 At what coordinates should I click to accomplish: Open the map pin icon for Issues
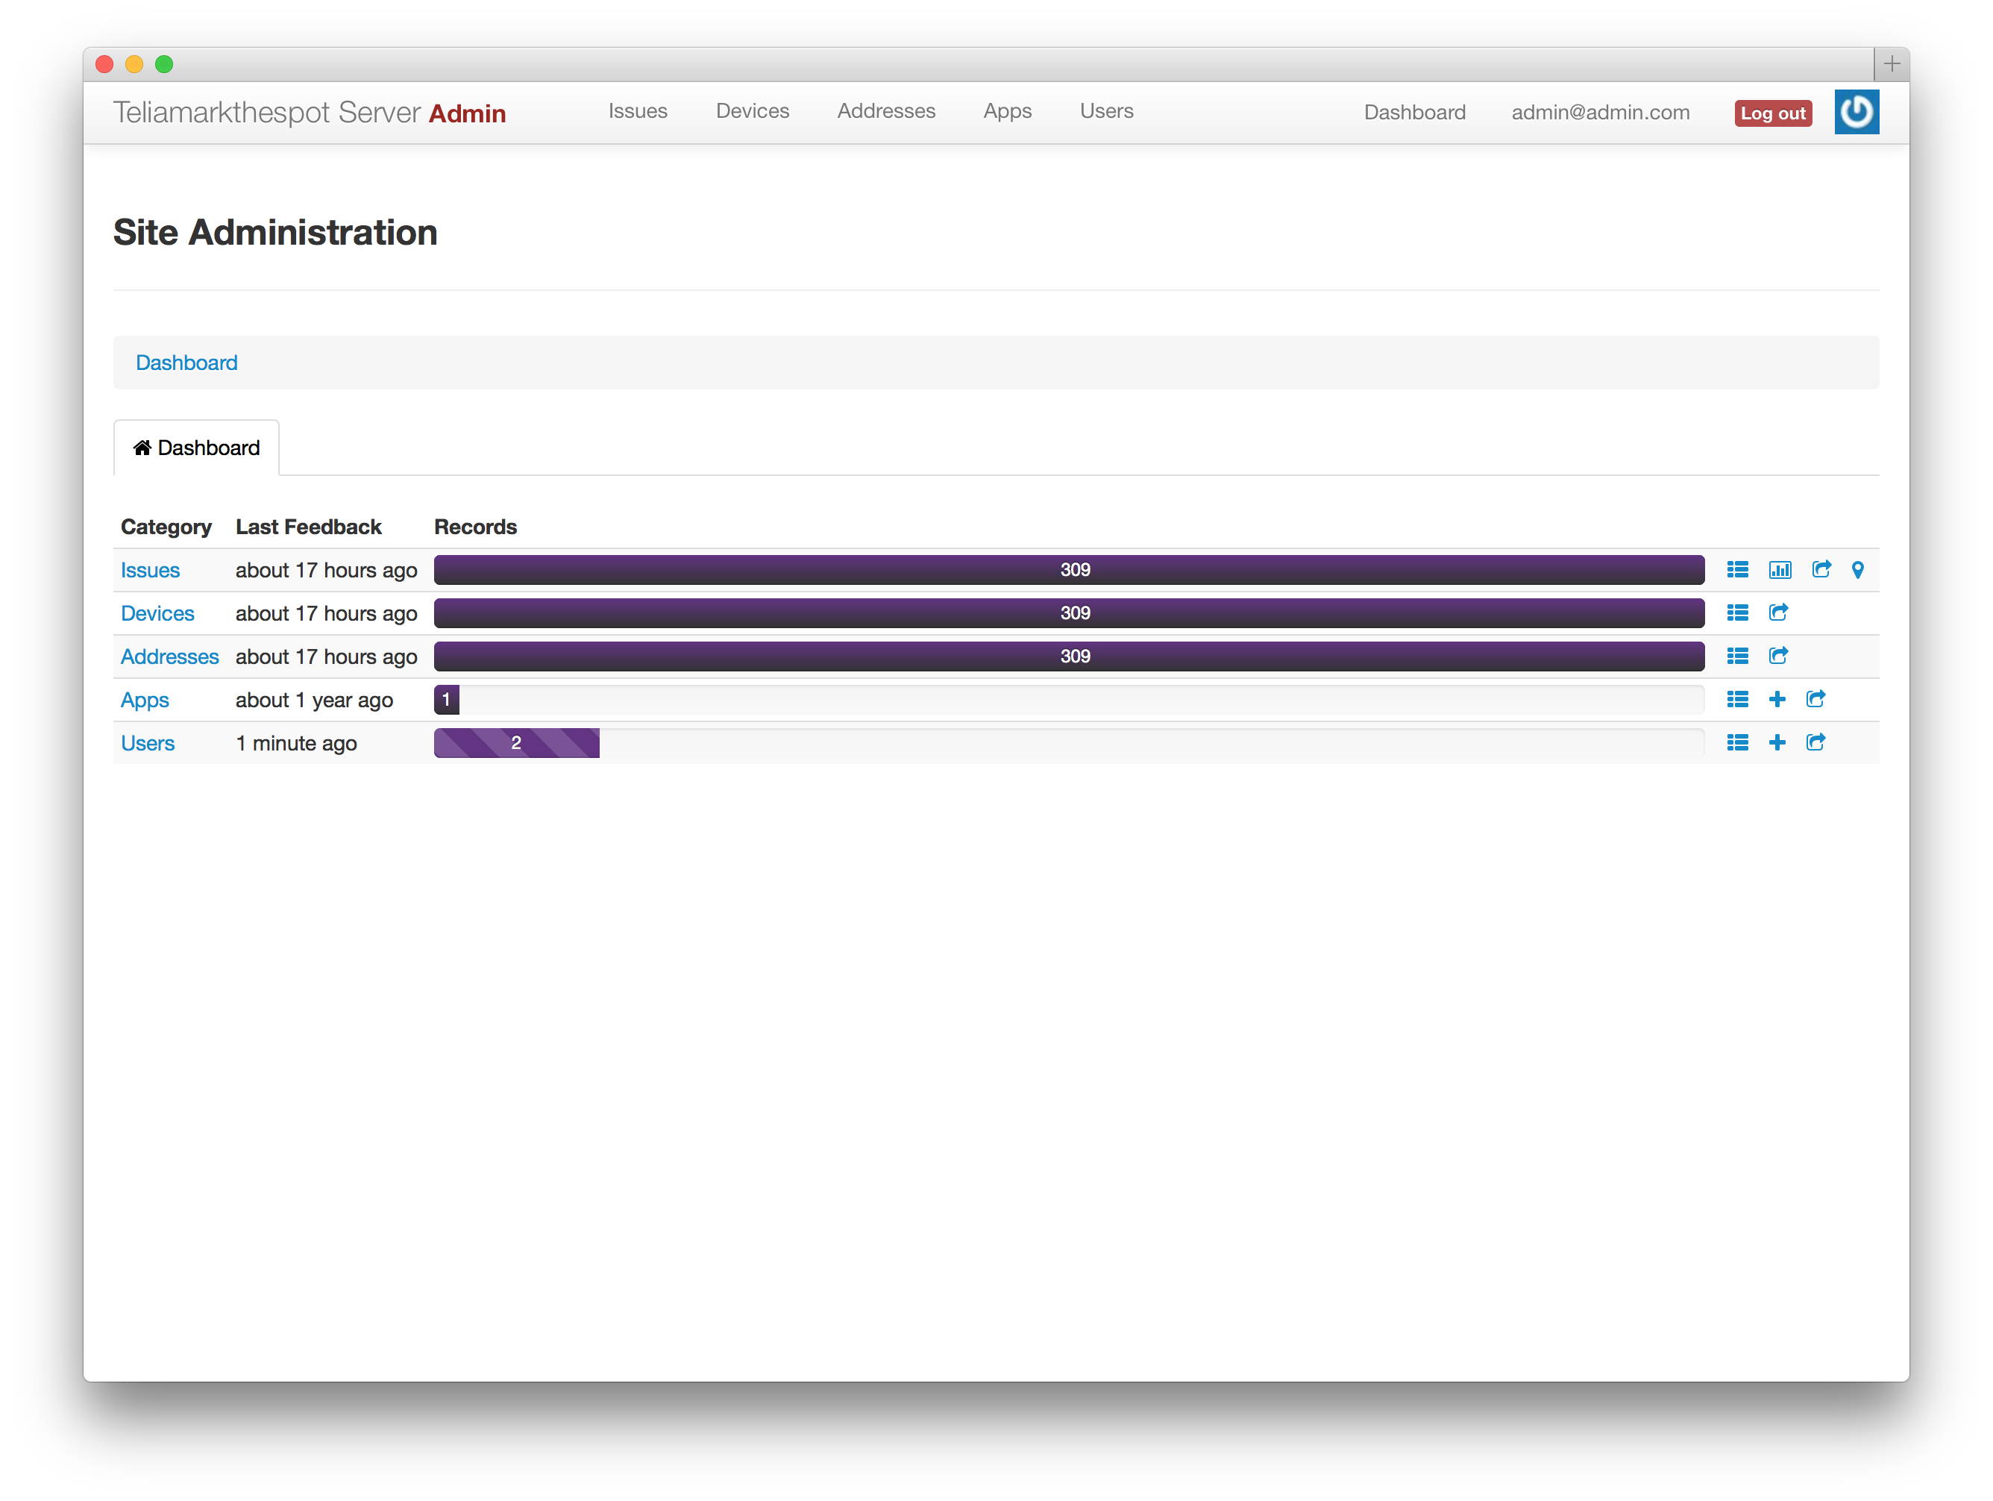(1858, 569)
